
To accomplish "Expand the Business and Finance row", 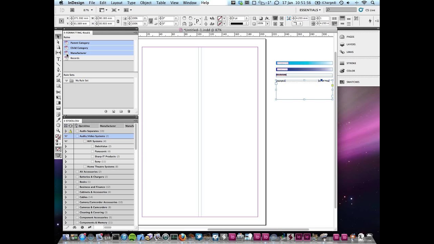I will coord(66,187).
